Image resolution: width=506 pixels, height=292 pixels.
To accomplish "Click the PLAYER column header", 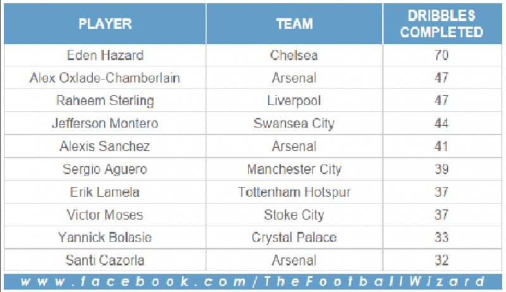I will 105,24.
